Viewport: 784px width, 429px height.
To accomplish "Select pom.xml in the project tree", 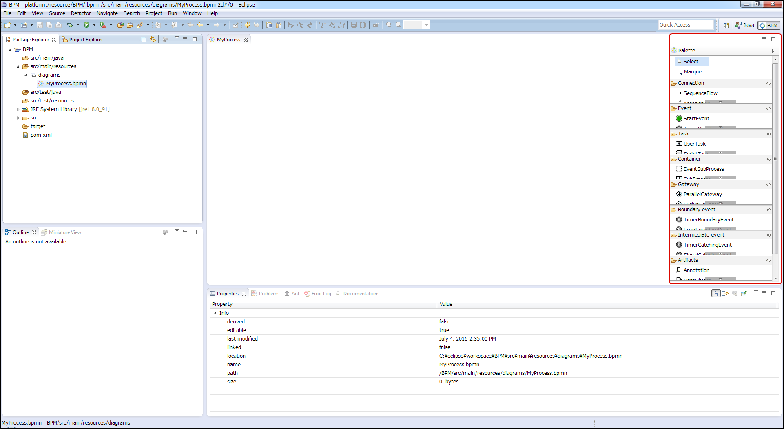I will (x=37, y=135).
